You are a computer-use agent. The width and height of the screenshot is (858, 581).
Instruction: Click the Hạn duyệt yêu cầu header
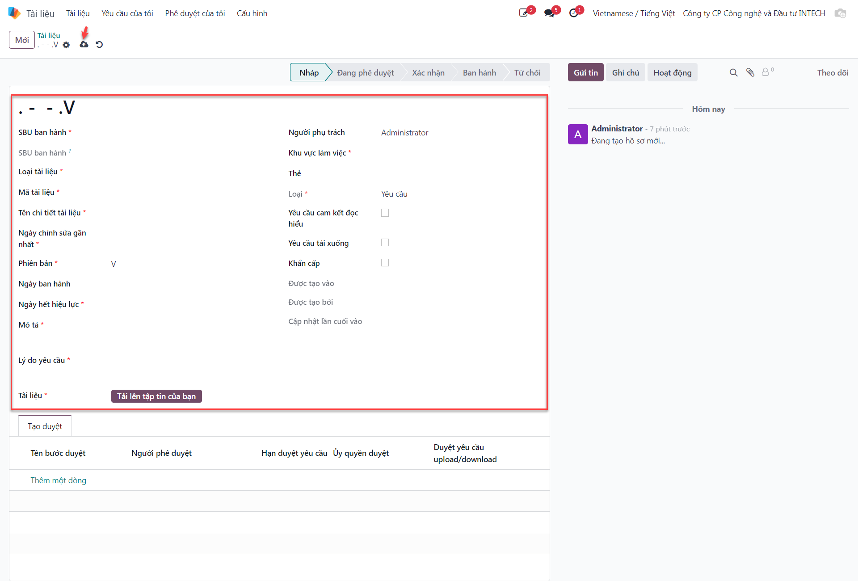click(294, 453)
